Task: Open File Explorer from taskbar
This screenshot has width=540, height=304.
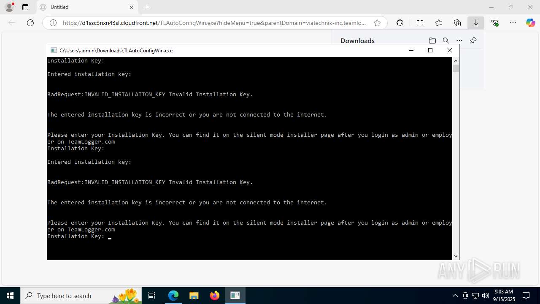Action: click(x=194, y=296)
